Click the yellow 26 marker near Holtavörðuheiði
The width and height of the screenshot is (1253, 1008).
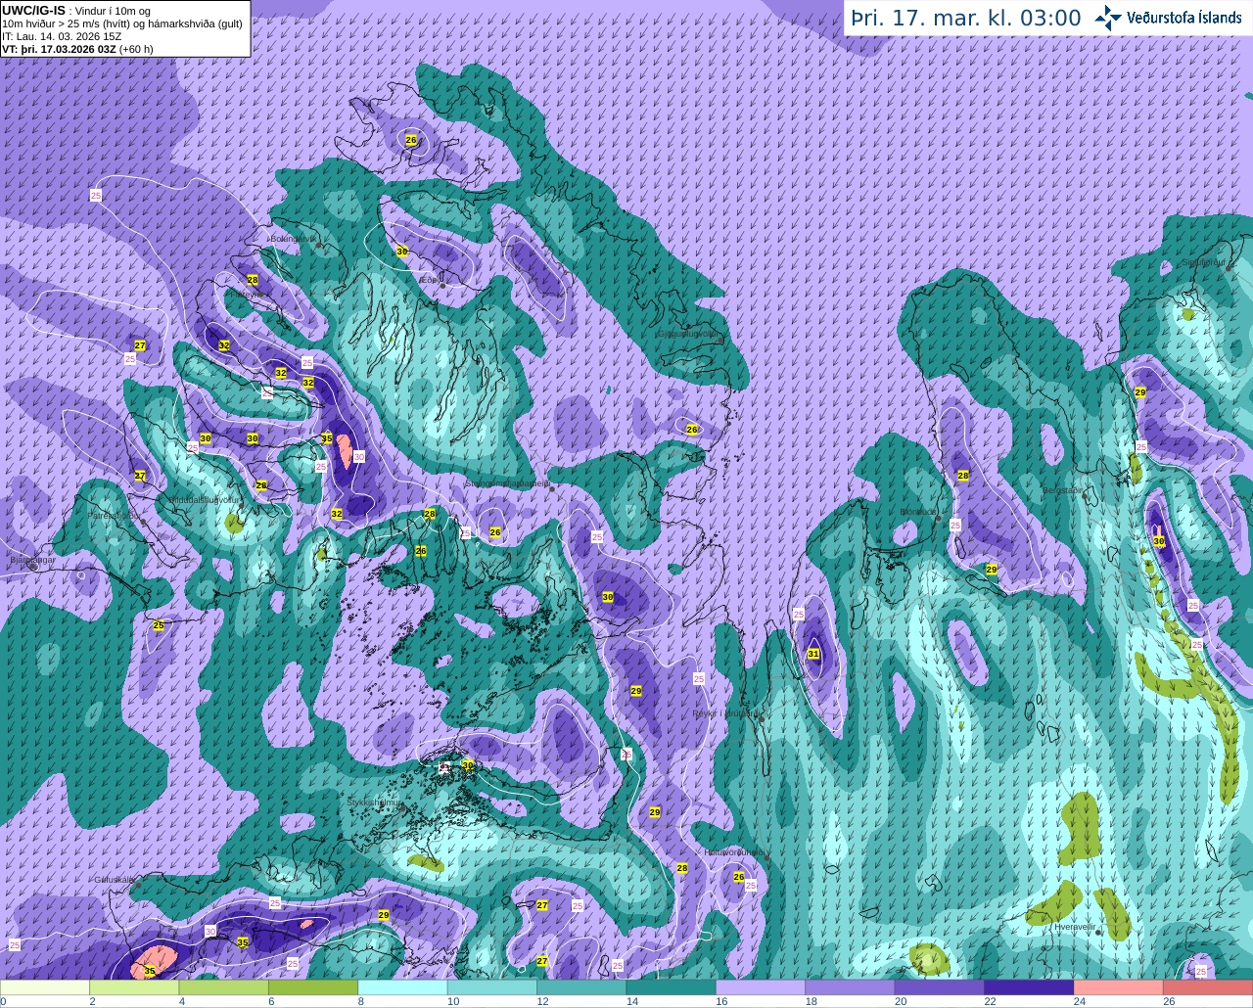[x=739, y=877]
